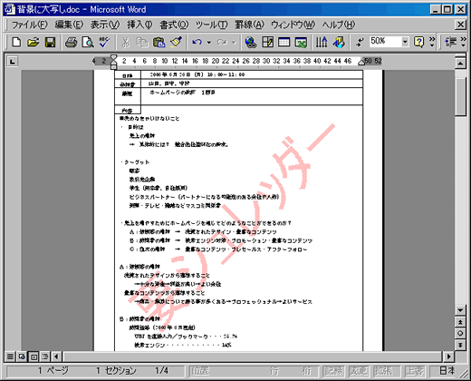Click the Copy icon in the toolbar
This screenshot has width=471, height=381.
(142, 42)
